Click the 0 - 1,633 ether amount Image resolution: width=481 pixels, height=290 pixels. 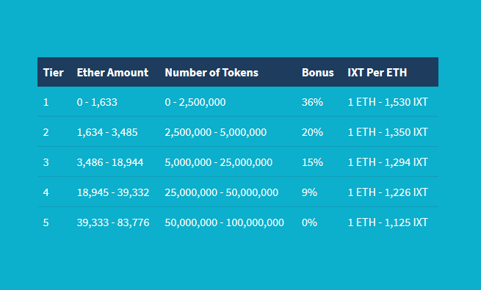click(97, 102)
